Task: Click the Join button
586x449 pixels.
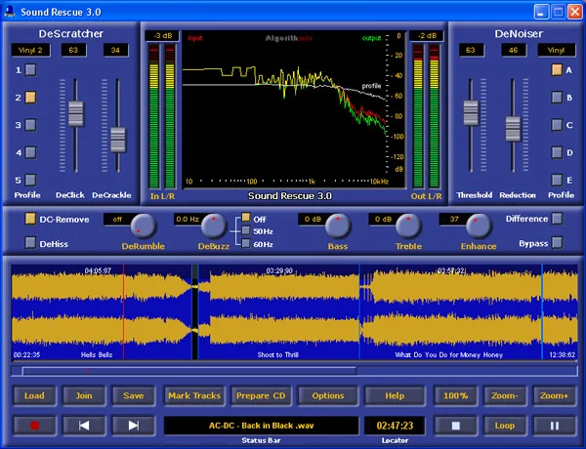Action: [84, 395]
